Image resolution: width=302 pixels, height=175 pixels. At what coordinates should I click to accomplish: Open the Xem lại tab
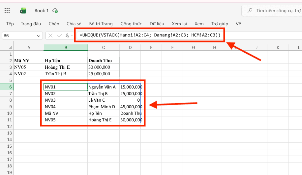pos(179,24)
